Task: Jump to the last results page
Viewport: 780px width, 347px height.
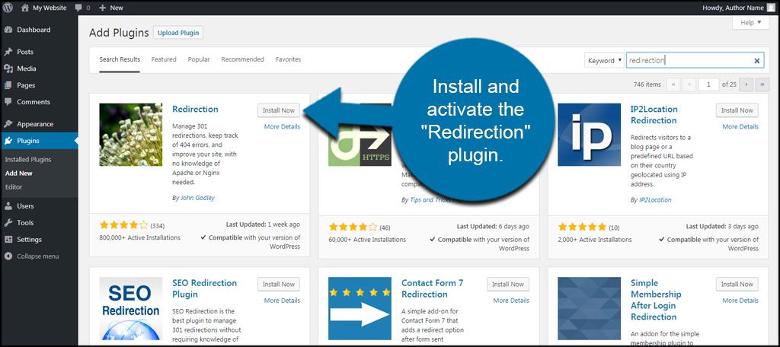Action: (x=762, y=84)
